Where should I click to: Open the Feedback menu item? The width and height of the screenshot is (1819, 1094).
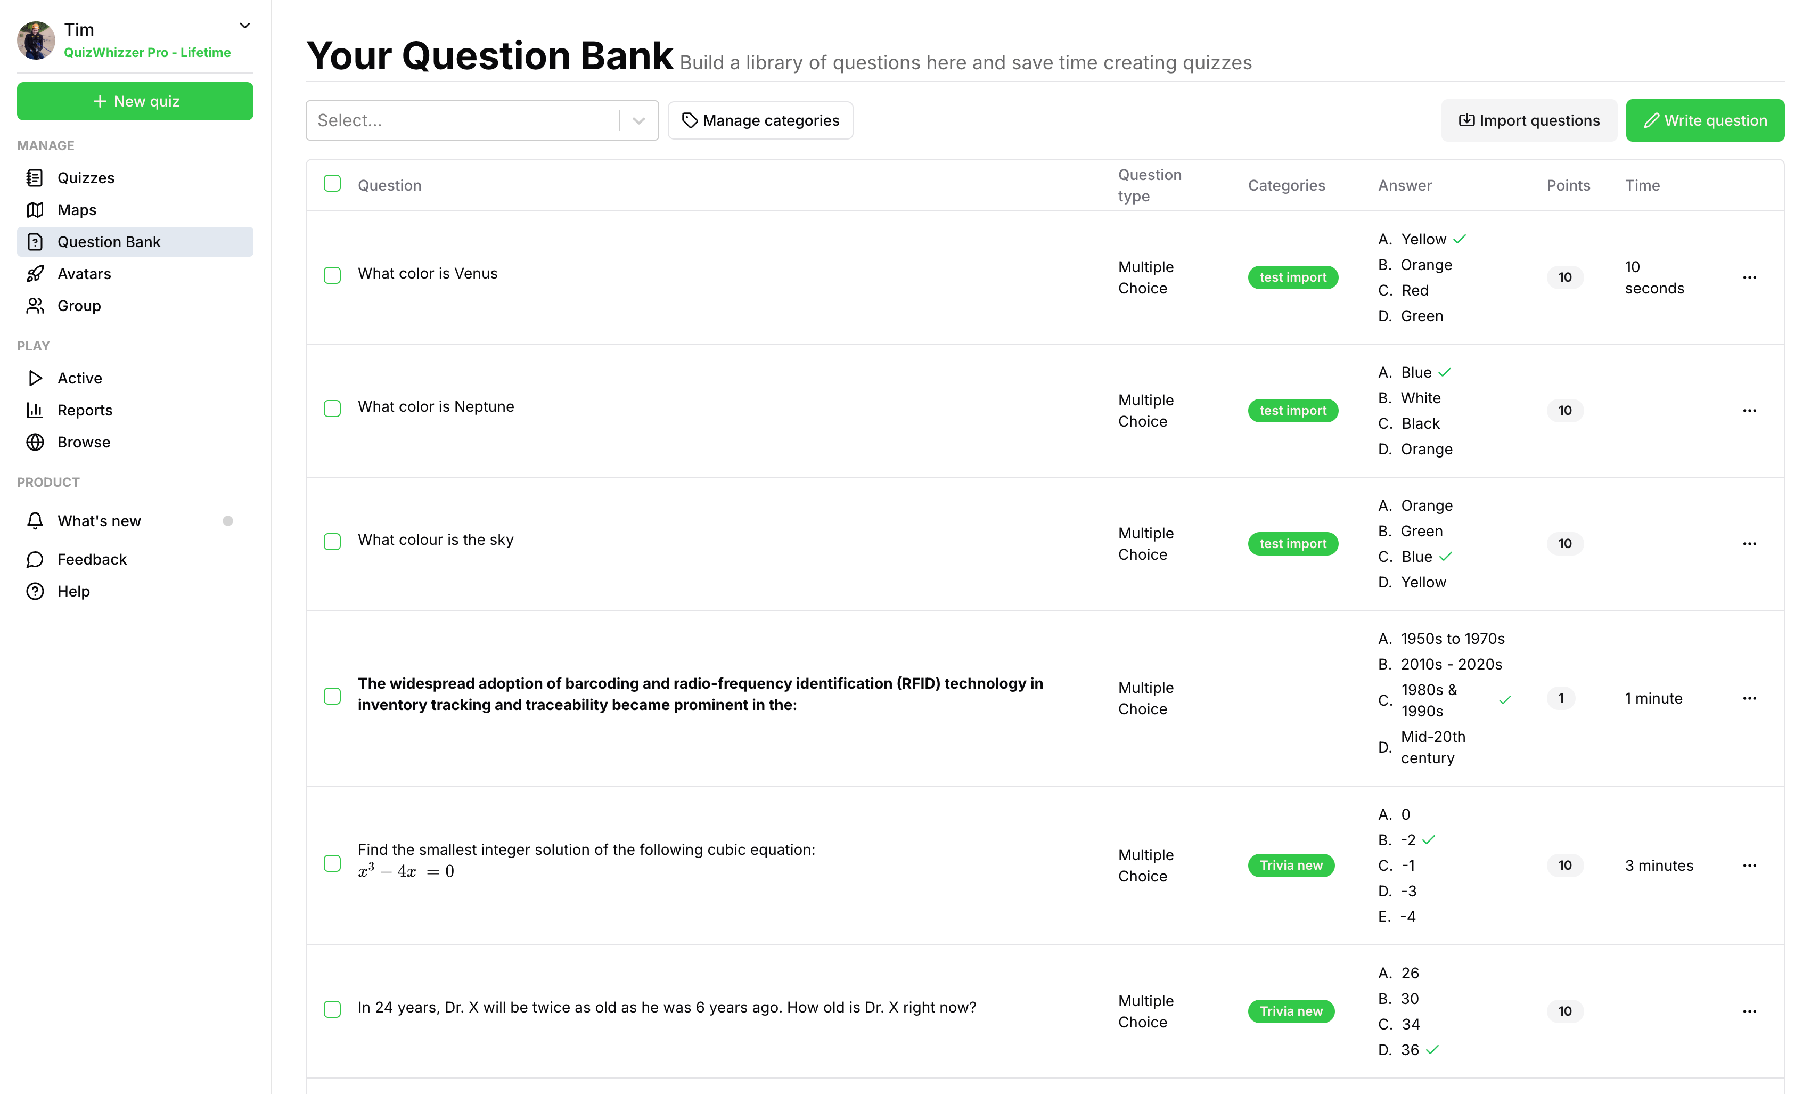tap(92, 560)
